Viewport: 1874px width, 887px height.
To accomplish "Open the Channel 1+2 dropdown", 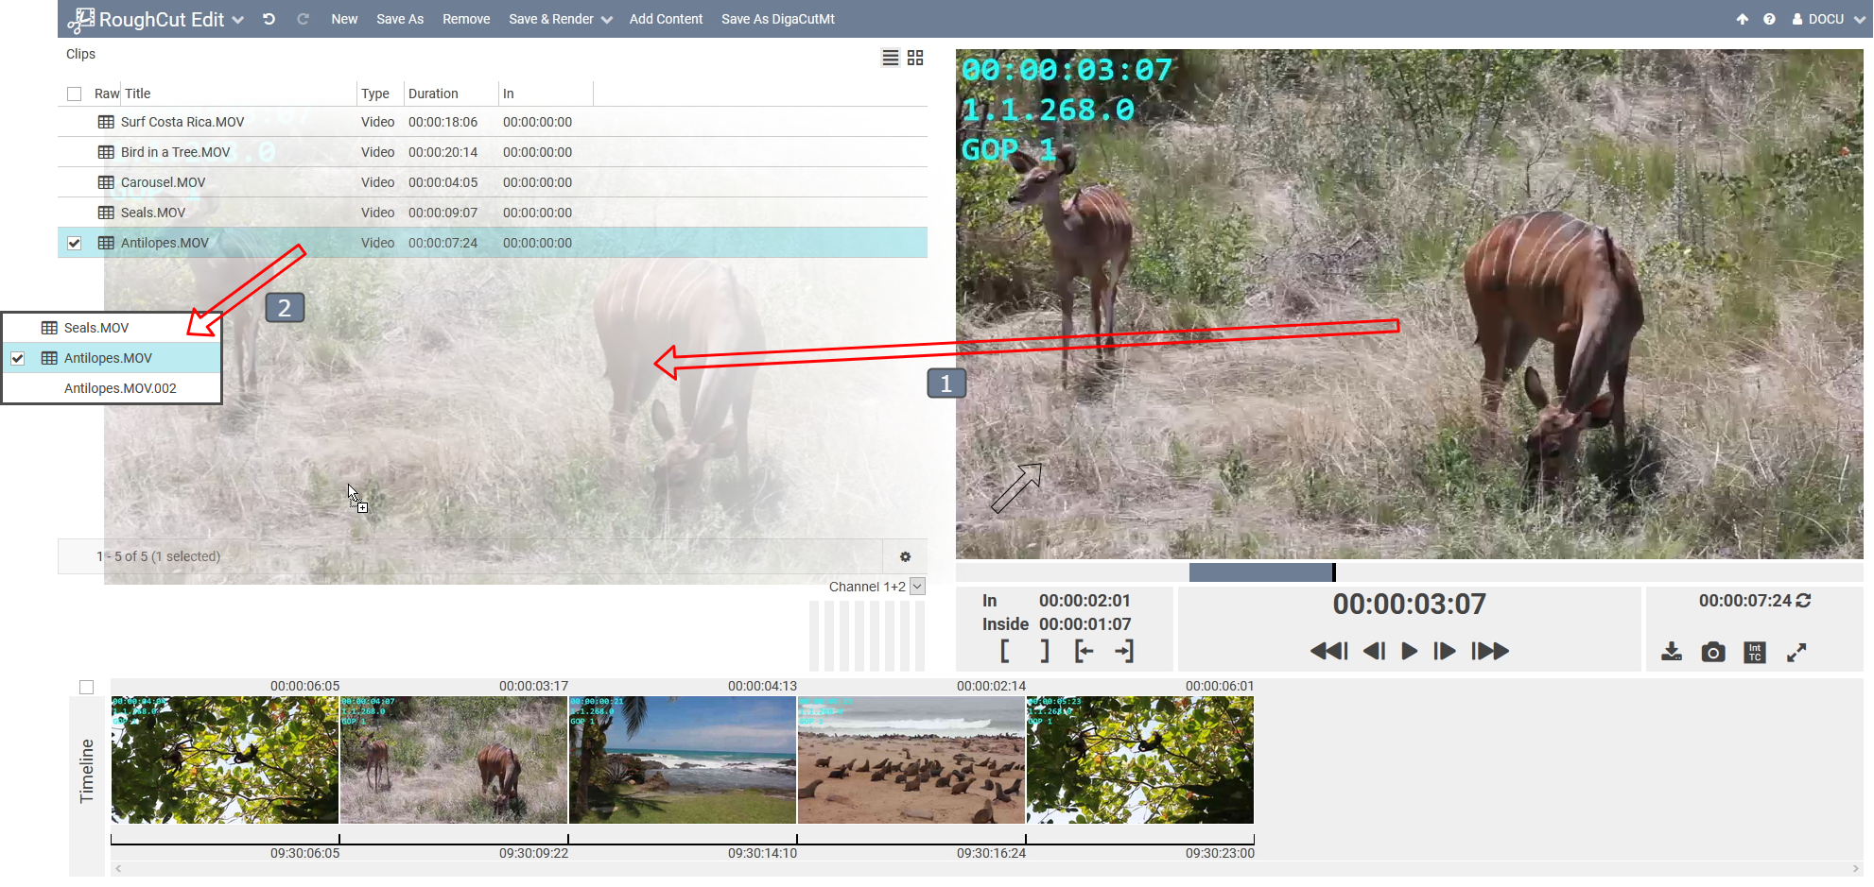I will click(916, 587).
